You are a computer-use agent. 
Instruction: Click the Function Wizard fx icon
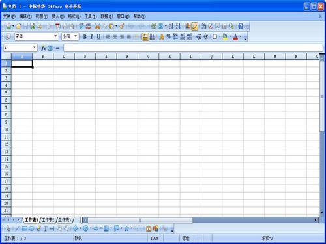click(44, 48)
